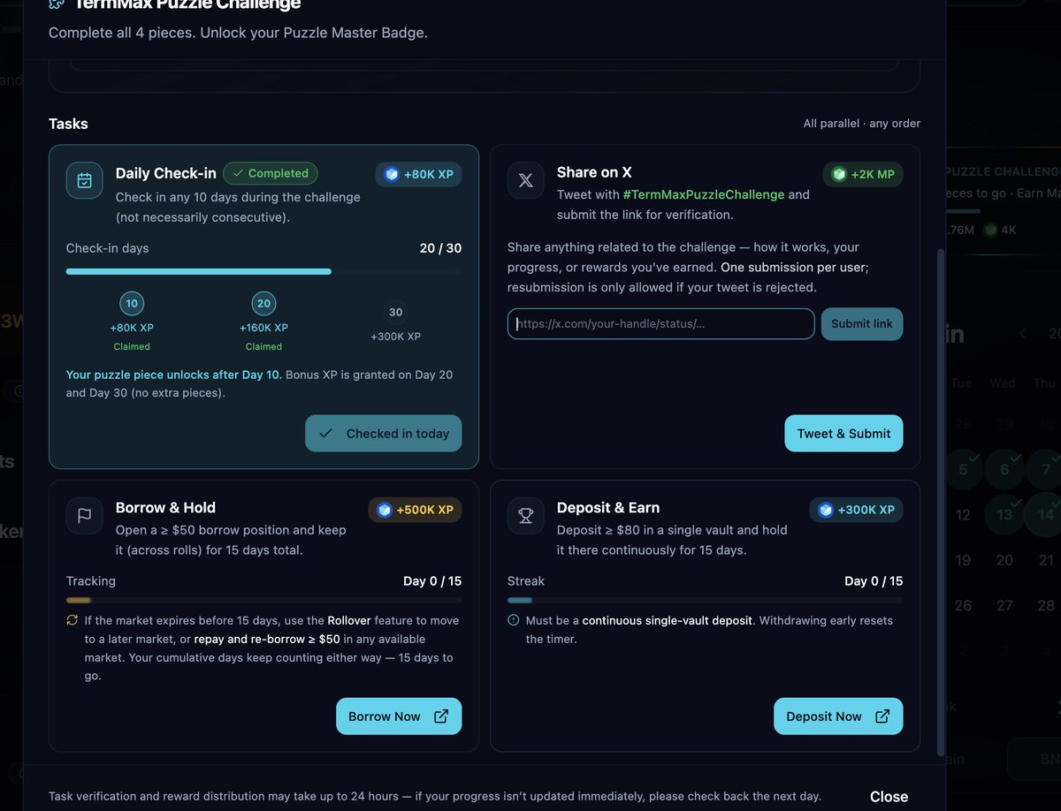
Task: Click the #TermMaxPuzzleChallenge hashtag
Action: [x=703, y=194]
